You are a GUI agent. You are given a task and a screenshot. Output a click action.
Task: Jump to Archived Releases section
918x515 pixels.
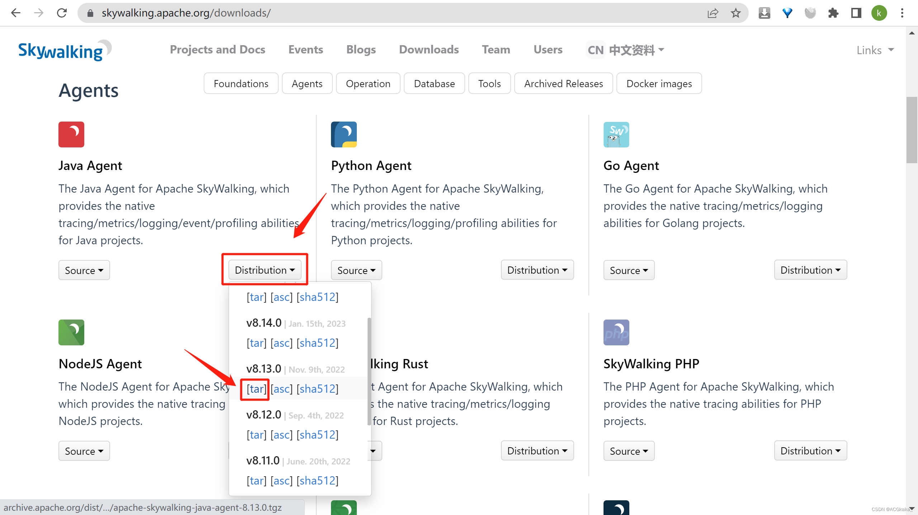click(x=563, y=84)
